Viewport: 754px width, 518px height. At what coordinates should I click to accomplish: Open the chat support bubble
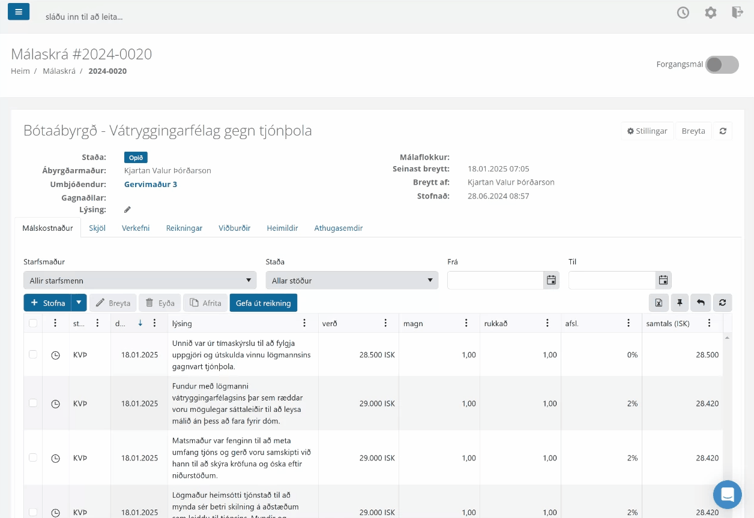[x=728, y=495]
